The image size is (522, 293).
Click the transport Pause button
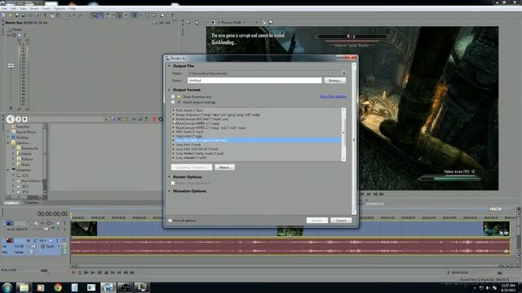click(x=100, y=273)
